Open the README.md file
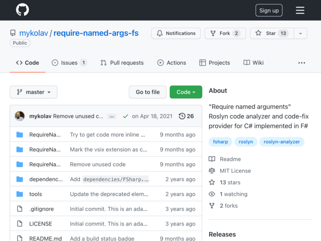This screenshot has height=241, width=321. [46, 238]
